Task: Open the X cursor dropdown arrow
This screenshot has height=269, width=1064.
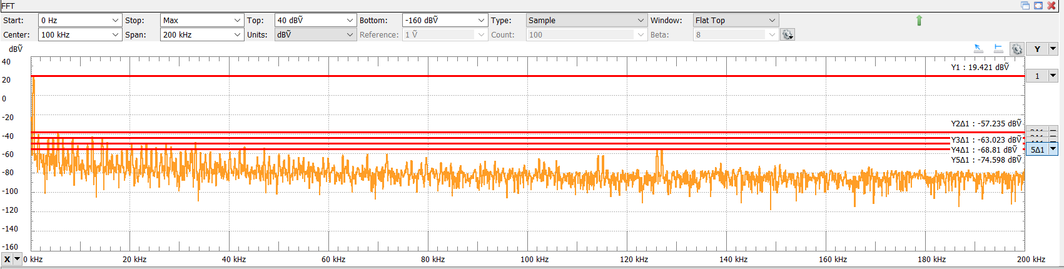Action: (18, 259)
